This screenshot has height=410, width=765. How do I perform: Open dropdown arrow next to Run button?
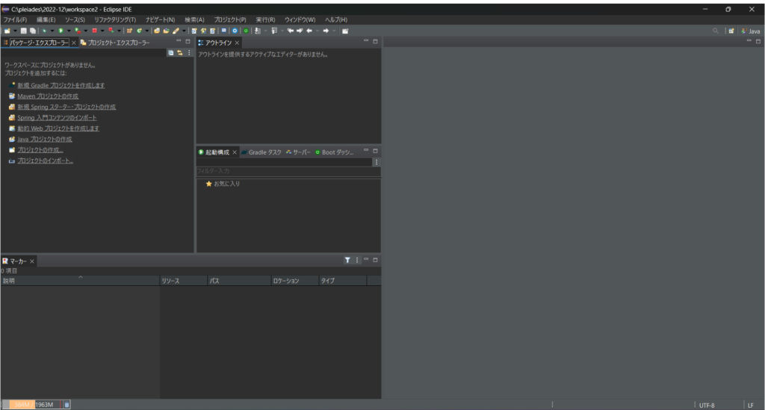[69, 31]
